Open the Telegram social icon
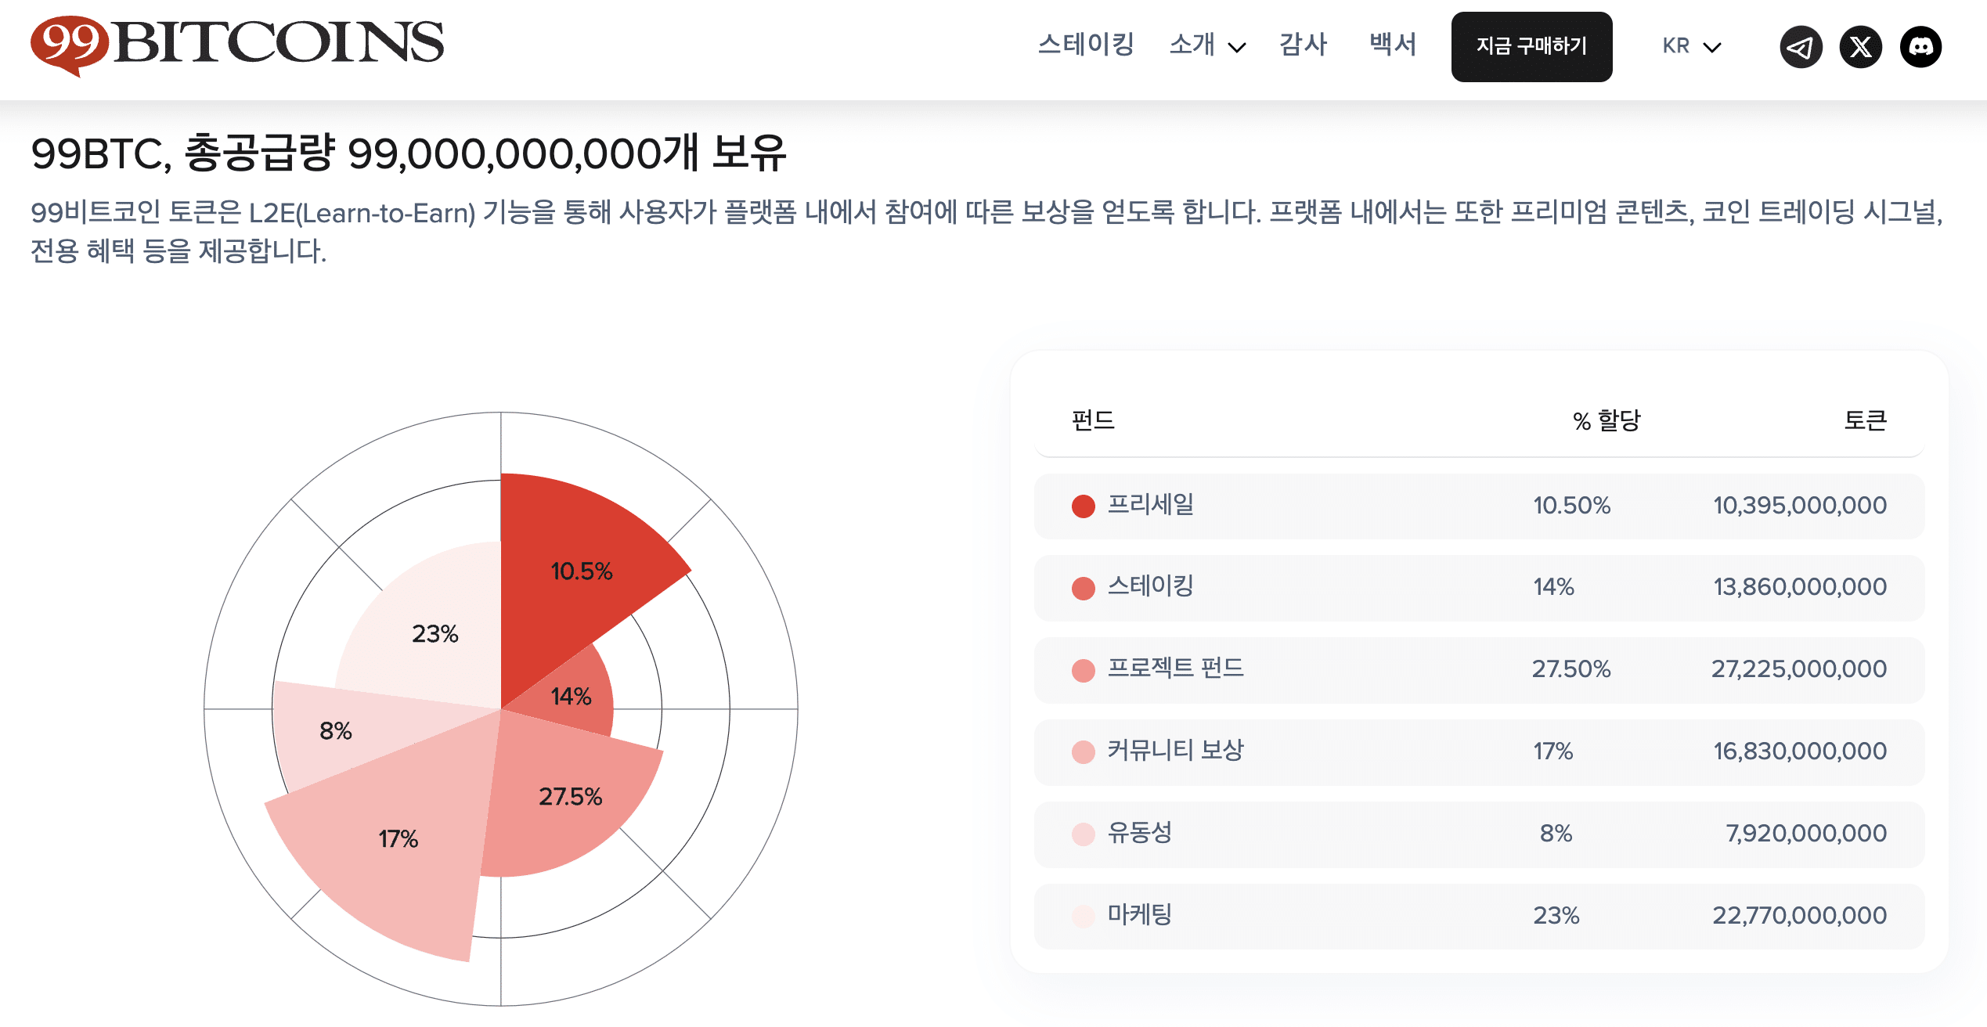 pos(1801,47)
